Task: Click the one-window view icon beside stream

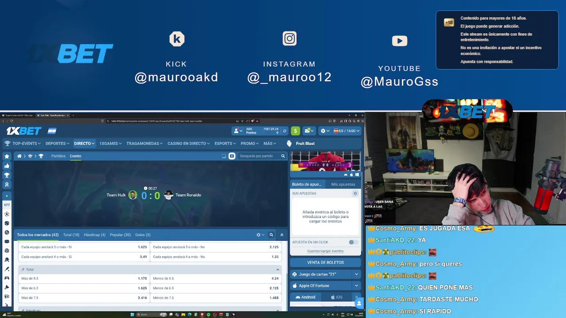Action: pos(224,156)
